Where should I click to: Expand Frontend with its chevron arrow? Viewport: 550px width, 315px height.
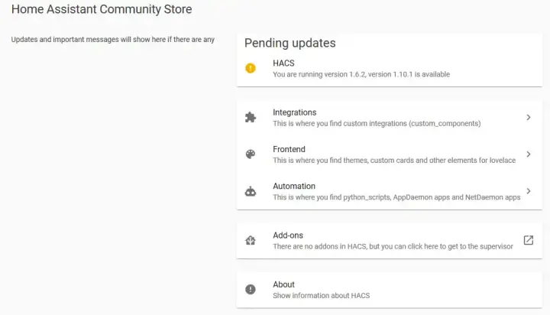529,154
